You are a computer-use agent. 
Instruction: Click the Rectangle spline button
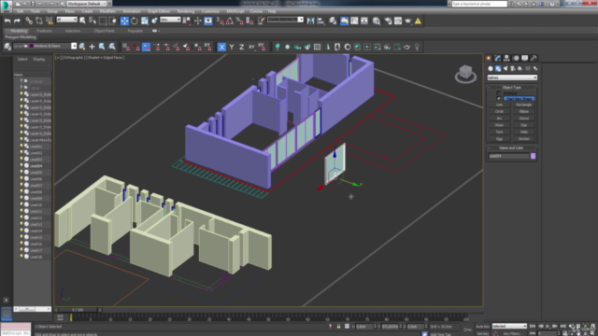523,105
